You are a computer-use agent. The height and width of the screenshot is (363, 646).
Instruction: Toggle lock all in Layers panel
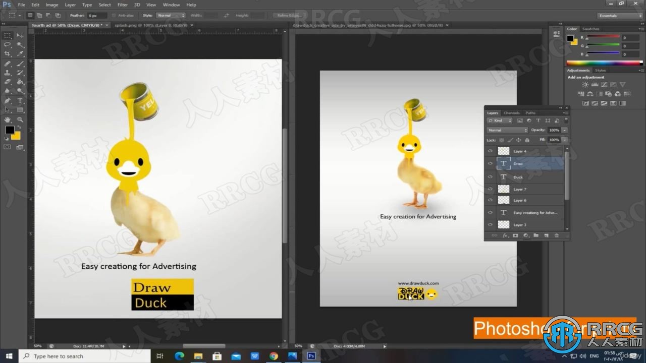click(527, 140)
